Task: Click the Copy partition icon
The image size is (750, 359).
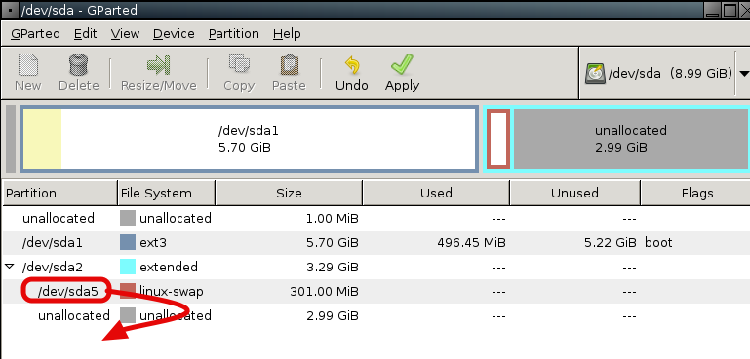Action: [239, 65]
